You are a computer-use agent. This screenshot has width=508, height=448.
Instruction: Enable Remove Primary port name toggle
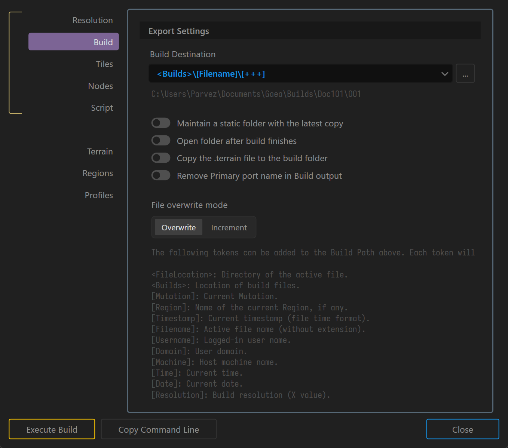click(x=161, y=175)
